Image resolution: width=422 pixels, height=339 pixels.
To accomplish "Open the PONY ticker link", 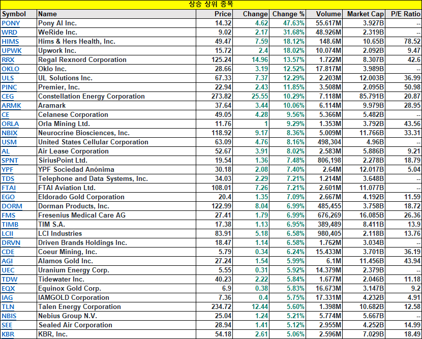I will (11, 23).
